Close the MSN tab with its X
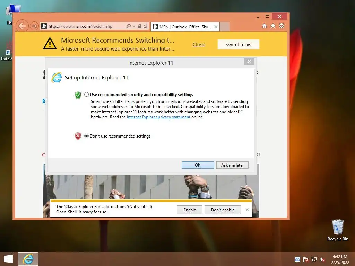The height and width of the screenshot is (266, 355). click(216, 27)
